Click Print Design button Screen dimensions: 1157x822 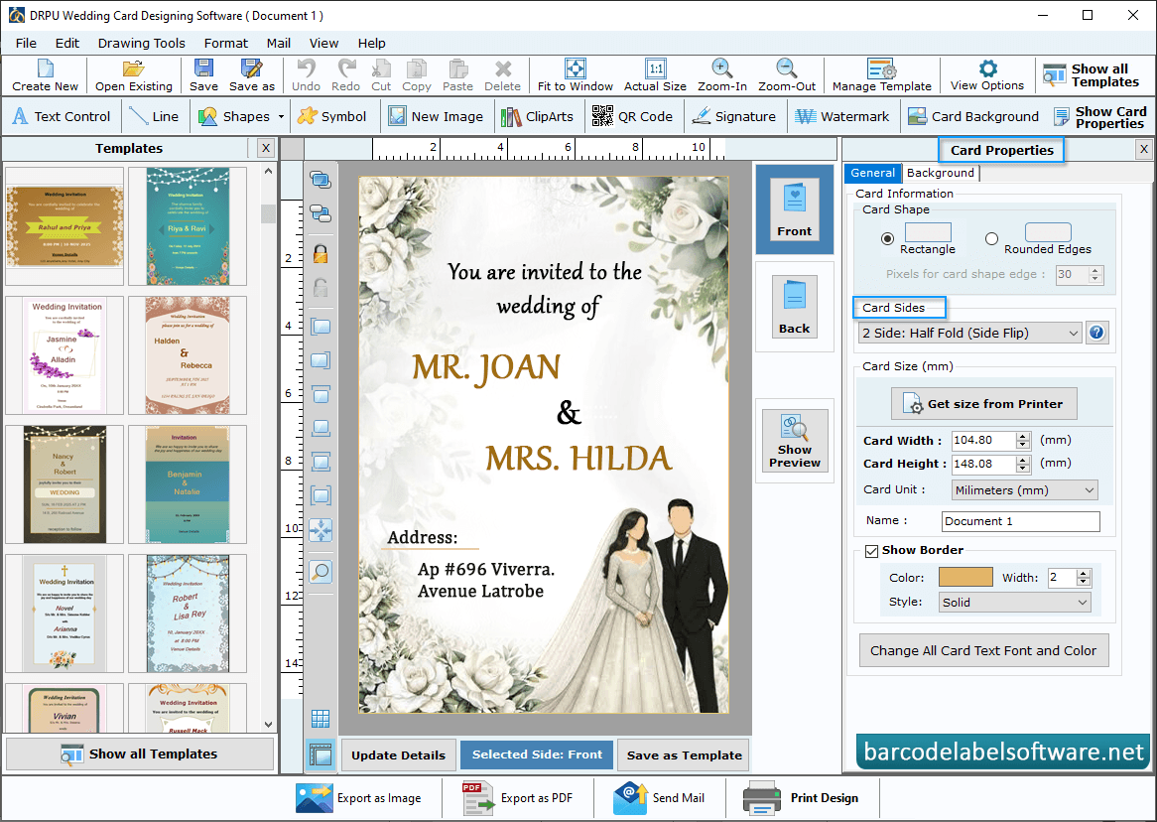pyautogui.click(x=801, y=798)
